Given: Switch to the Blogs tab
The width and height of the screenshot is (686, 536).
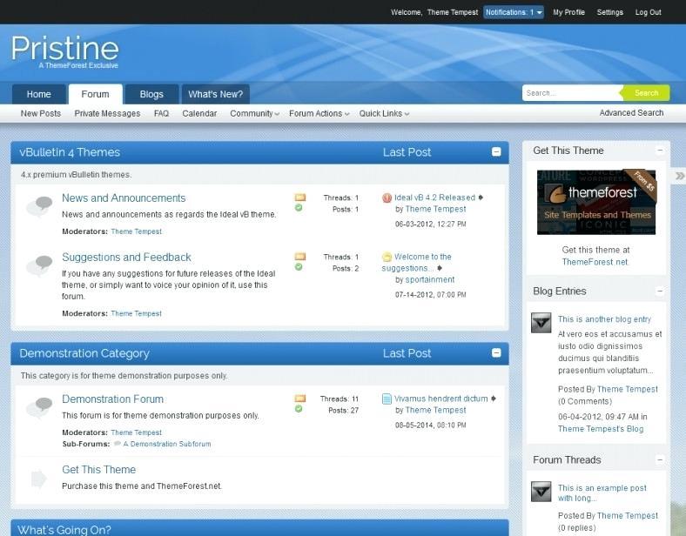Looking at the screenshot, I should tap(151, 94).
